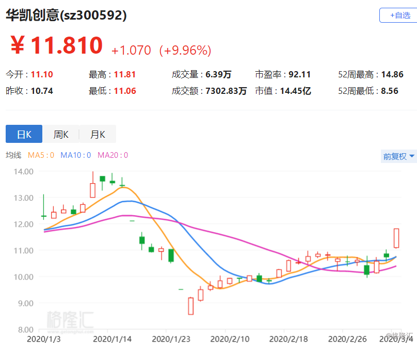Switch to the 月K monthly chart tab
Screen dimensions: 417x343
coord(98,135)
